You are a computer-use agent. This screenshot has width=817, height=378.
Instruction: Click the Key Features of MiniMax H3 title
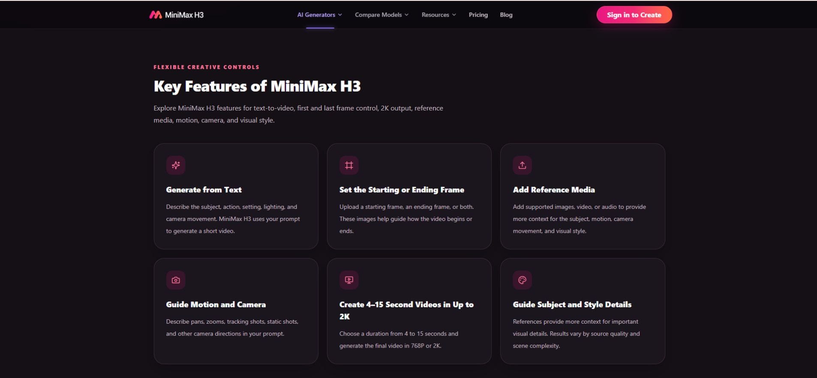[257, 86]
